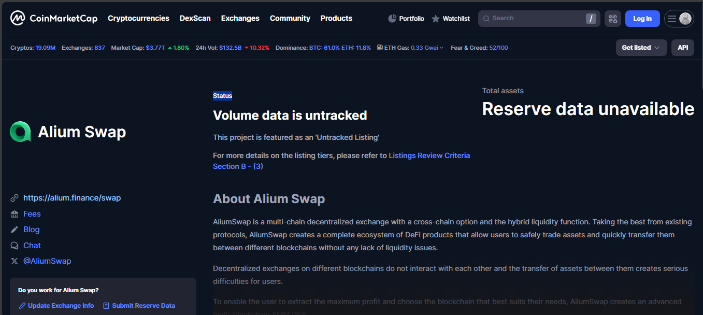
Task: Click the Fees bank building icon
Action: click(x=15, y=214)
